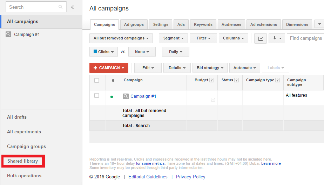Image resolution: width=324 pixels, height=185 pixels.
Task: Open the Bid strategy dropdown
Action: click(x=210, y=68)
